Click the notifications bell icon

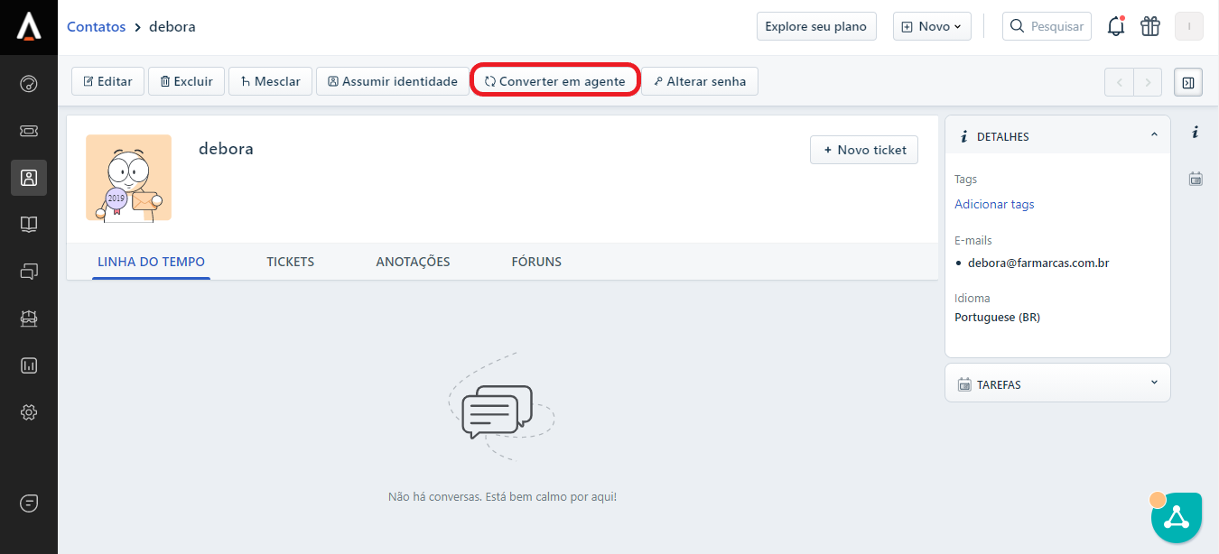(x=1116, y=27)
